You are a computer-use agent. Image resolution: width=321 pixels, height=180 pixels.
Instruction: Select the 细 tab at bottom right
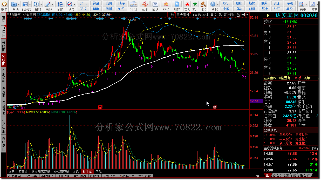tap(268, 175)
